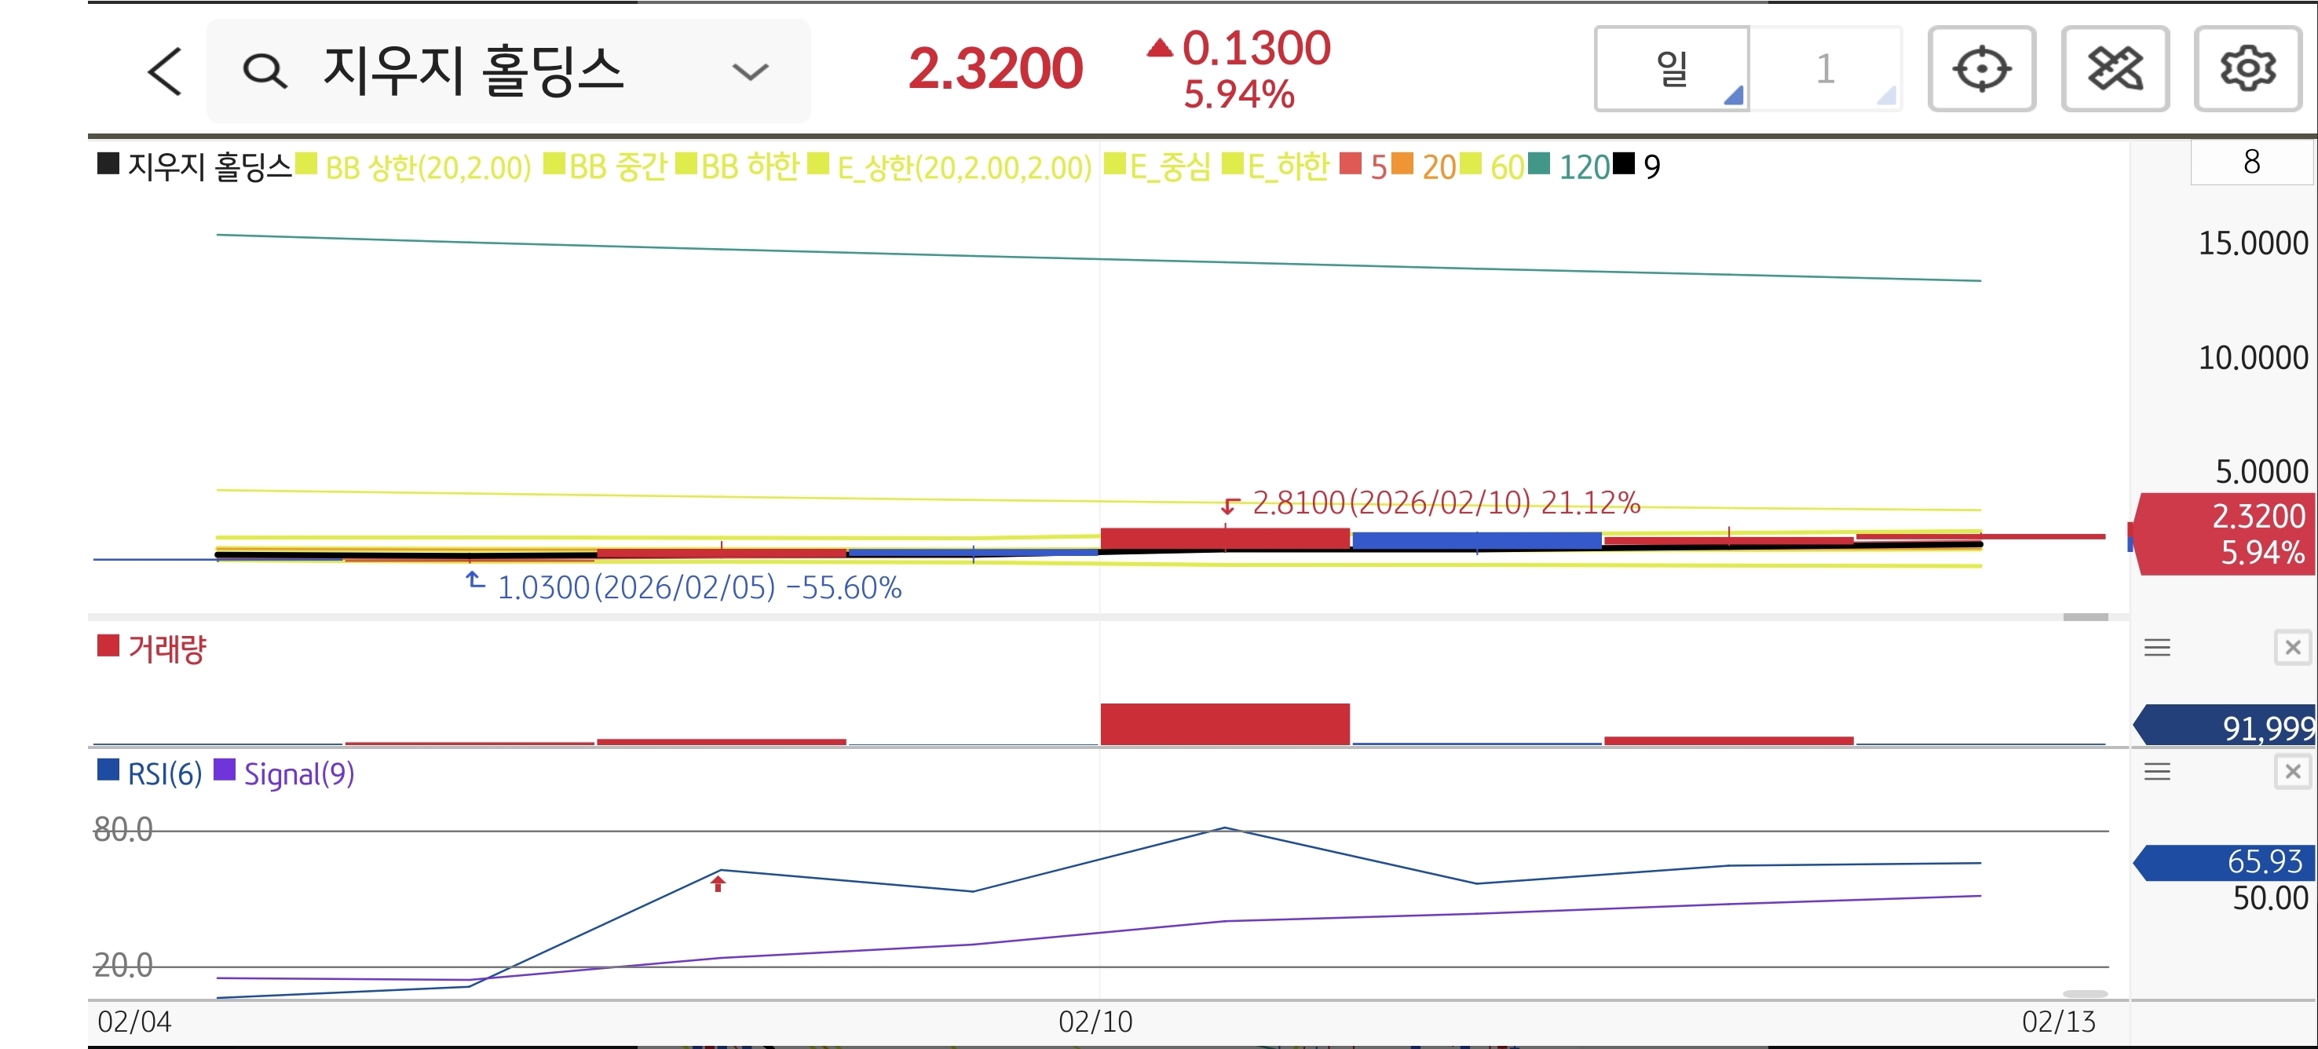Go back with the left arrow
This screenshot has width=2318, height=1049.
point(166,71)
